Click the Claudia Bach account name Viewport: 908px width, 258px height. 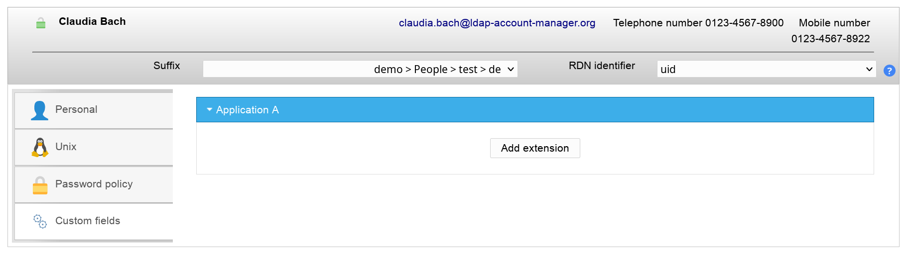[x=92, y=21]
